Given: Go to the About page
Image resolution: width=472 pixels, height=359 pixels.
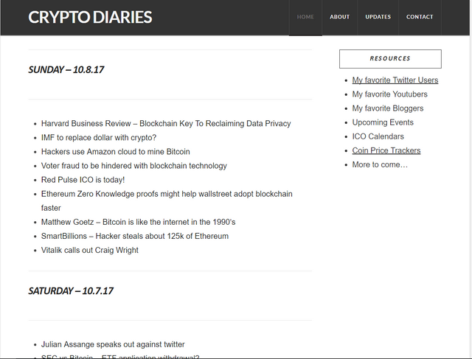Looking at the screenshot, I should click(x=340, y=17).
